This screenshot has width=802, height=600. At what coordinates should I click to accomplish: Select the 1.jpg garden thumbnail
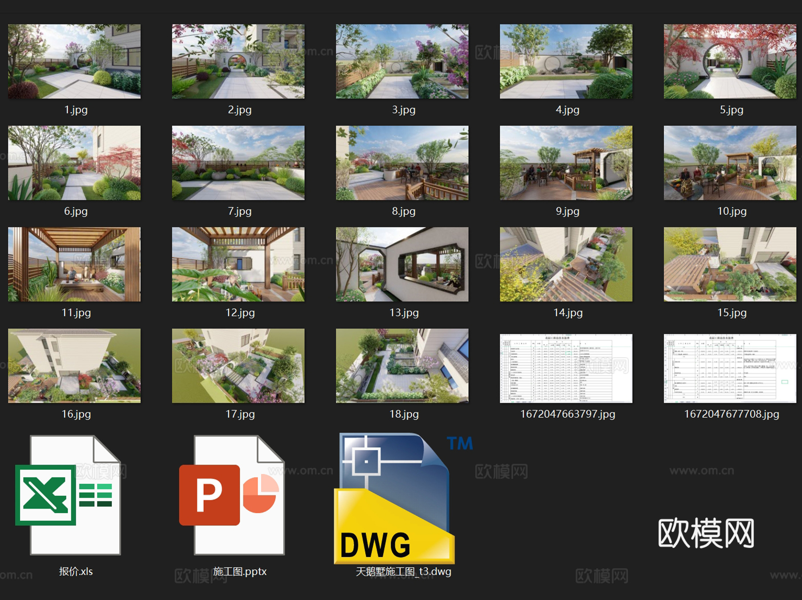pyautogui.click(x=74, y=61)
